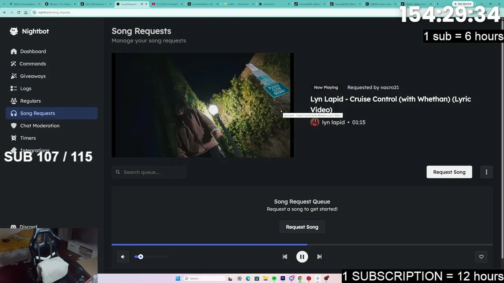This screenshot has width=504, height=283.
Task: Click the Task View taskbar icon
Action: click(230, 279)
